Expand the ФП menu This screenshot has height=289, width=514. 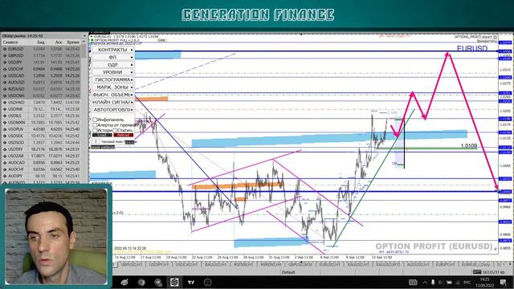point(112,57)
